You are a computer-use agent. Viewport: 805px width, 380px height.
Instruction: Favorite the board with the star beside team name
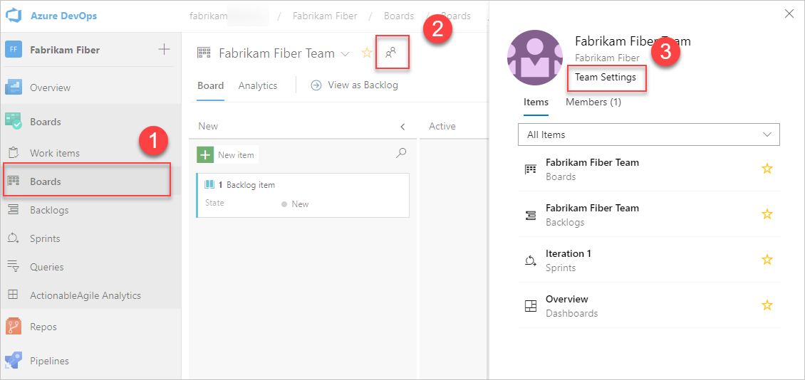tap(367, 53)
